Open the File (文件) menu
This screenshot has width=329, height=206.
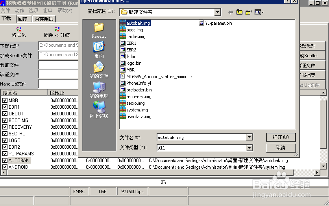coord(5,11)
